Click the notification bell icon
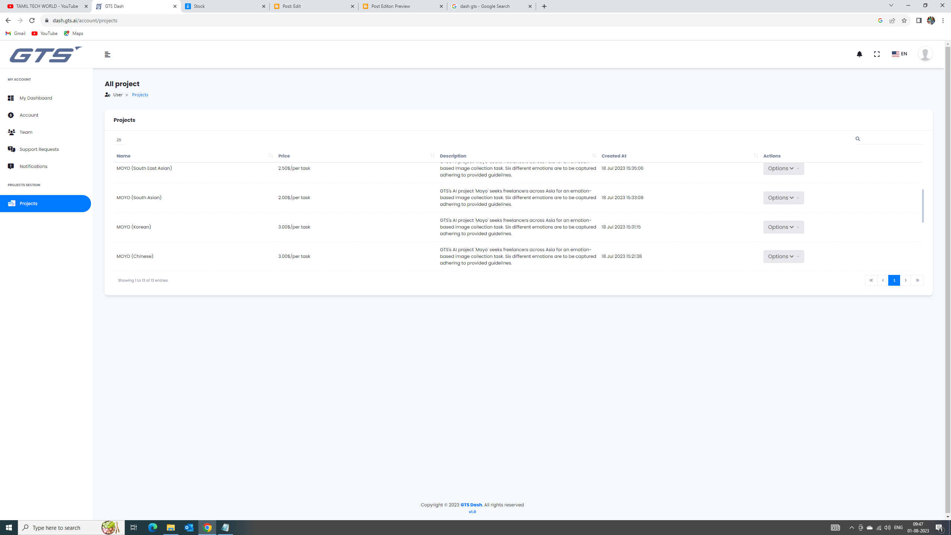 859,54
